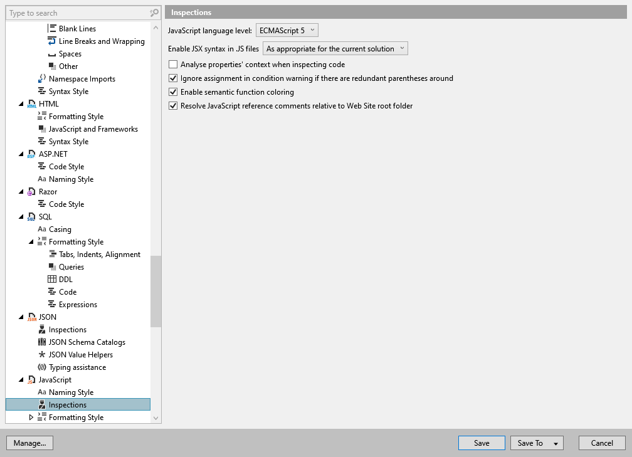Click the tree scroll-down arrow
632x457 pixels.
(x=155, y=418)
